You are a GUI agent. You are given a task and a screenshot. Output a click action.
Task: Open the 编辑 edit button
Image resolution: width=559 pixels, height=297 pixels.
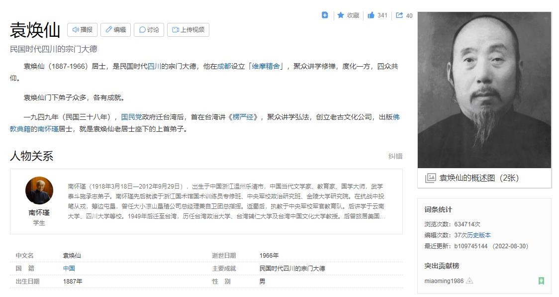[115, 30]
